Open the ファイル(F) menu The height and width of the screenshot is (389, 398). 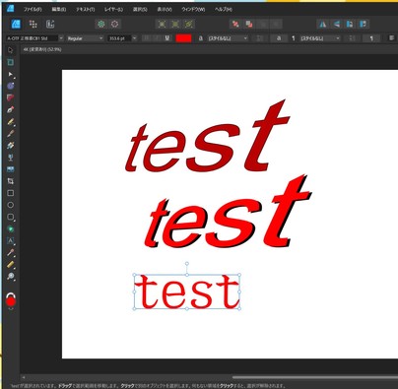33,10
